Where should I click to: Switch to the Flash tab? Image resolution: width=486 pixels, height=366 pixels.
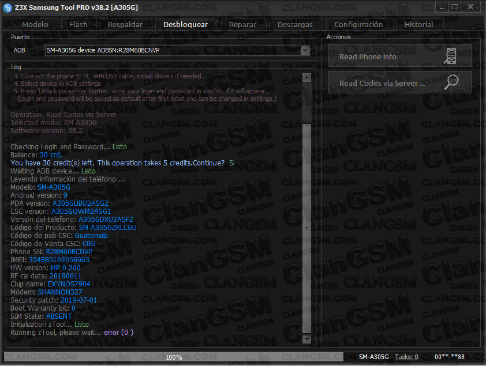pyautogui.click(x=78, y=24)
